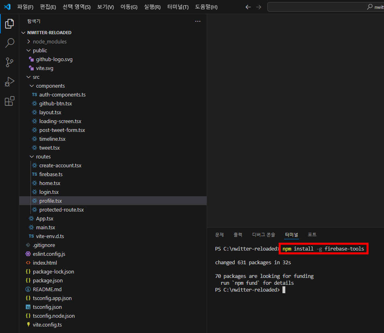The height and width of the screenshot is (333, 384).
Task: Open eslint.config.js file
Action: pyautogui.click(x=113, y=254)
